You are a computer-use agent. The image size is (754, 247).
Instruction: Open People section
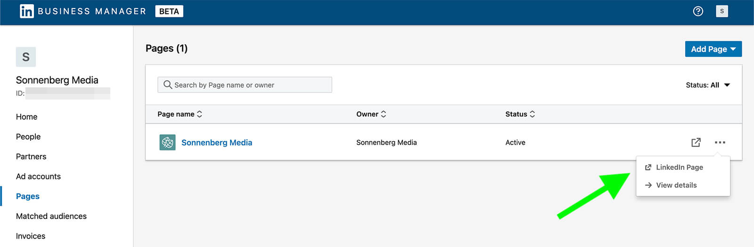pos(28,137)
